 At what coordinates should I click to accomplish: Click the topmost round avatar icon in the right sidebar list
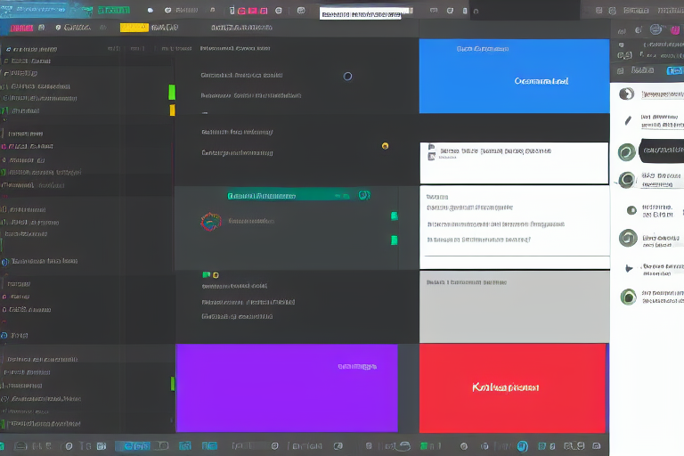click(x=626, y=94)
